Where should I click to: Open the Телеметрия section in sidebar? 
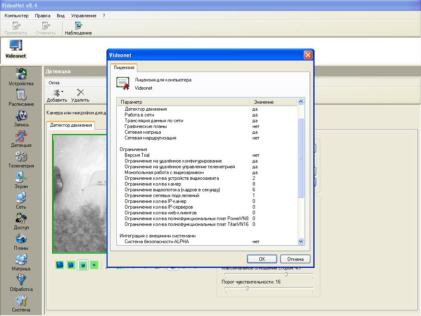[21, 160]
